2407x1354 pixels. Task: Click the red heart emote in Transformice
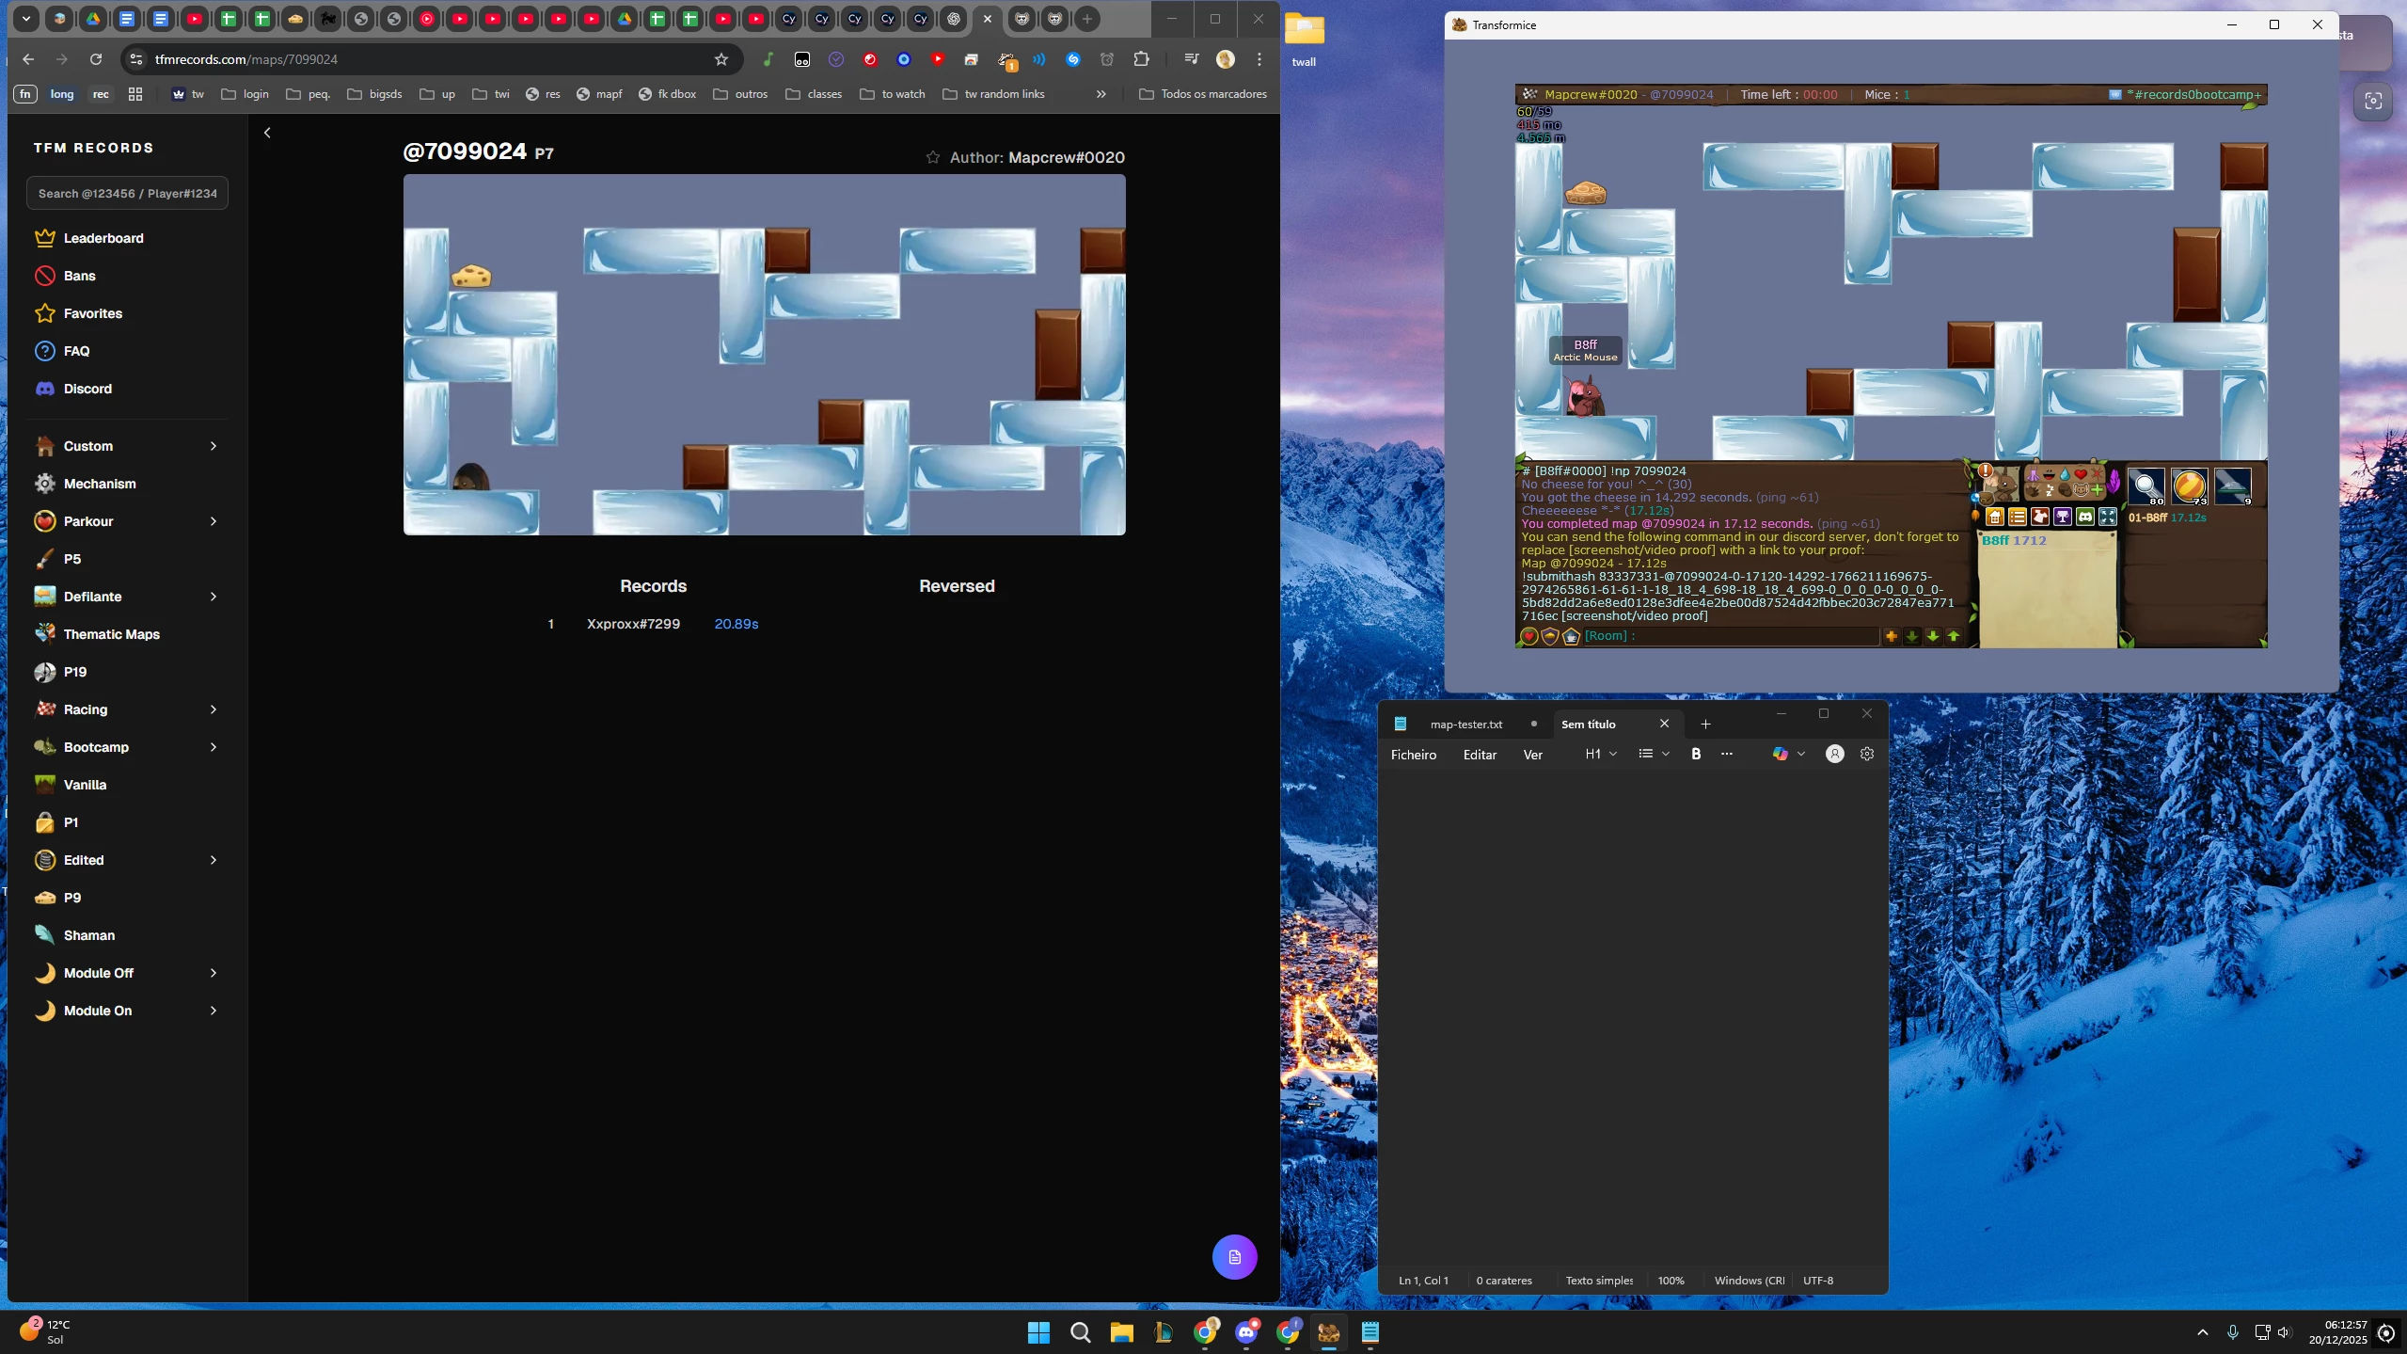point(2081,474)
